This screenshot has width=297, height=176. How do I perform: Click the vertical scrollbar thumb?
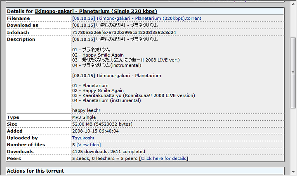coord(293,73)
